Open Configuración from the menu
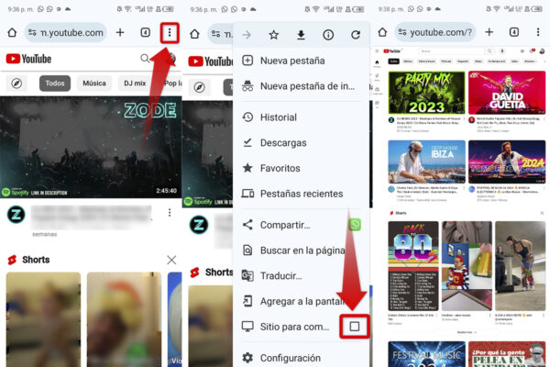The image size is (550, 367). [301, 358]
